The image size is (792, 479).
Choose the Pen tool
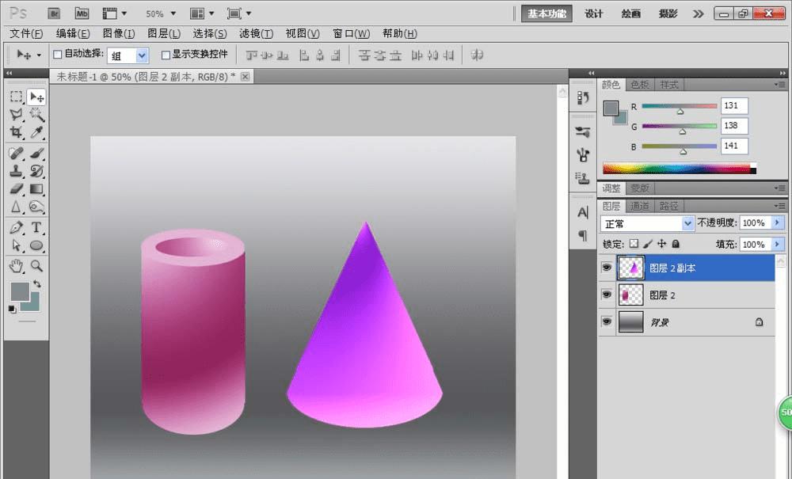coord(16,227)
